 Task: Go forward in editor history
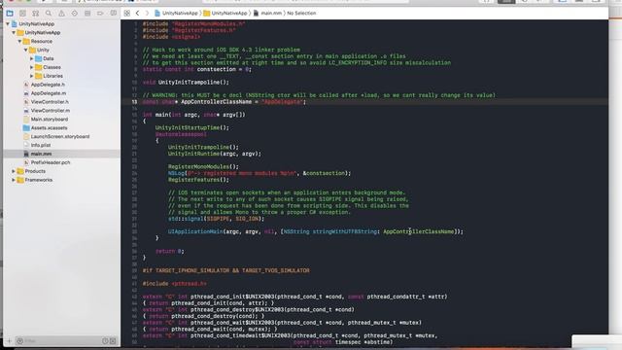[147, 13]
